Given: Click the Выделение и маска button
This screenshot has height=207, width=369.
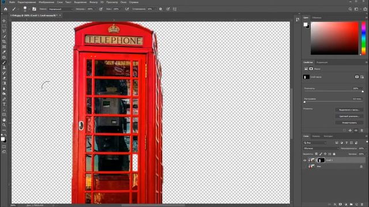Looking at the screenshot, I should (x=349, y=110).
